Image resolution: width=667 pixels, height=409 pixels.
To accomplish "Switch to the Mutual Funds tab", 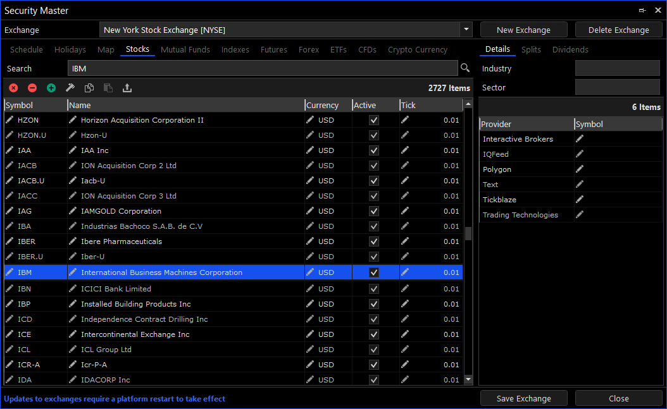I will click(x=185, y=49).
